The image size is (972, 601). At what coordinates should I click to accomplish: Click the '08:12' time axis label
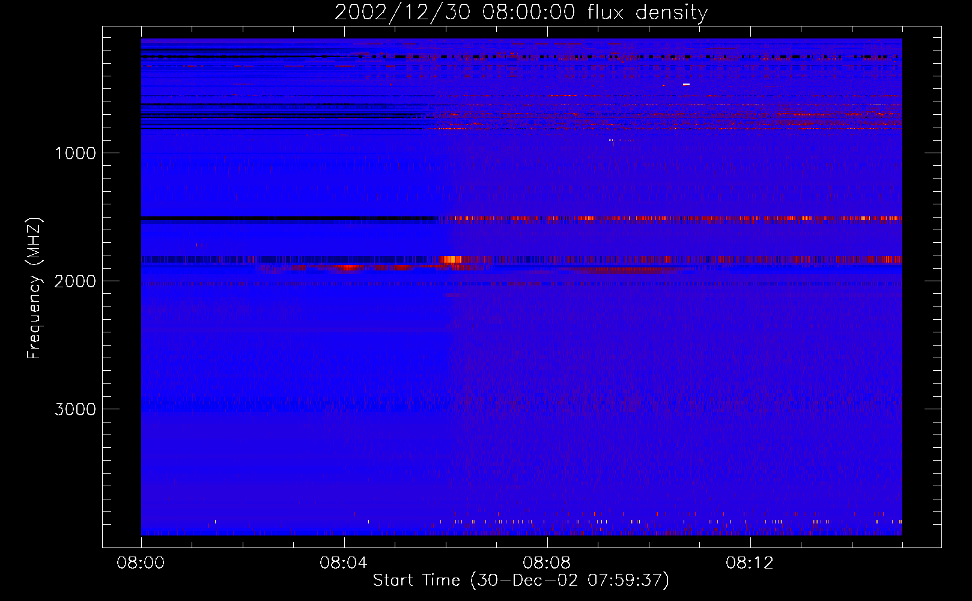750,563
